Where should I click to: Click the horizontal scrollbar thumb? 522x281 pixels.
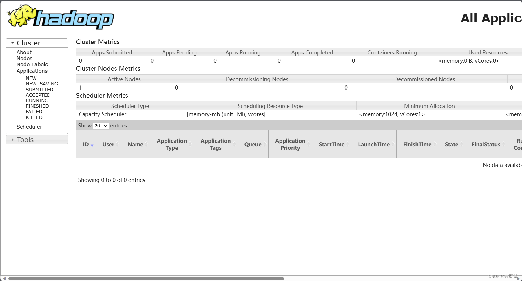click(146, 278)
